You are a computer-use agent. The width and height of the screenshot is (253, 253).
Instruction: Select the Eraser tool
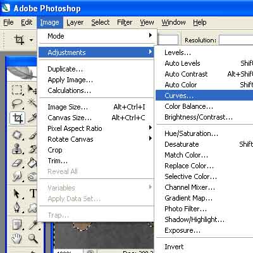point(17,163)
